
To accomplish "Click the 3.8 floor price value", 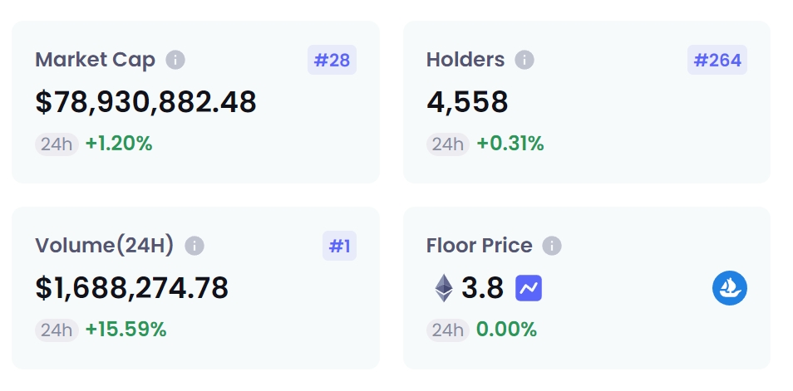I will [x=483, y=288].
